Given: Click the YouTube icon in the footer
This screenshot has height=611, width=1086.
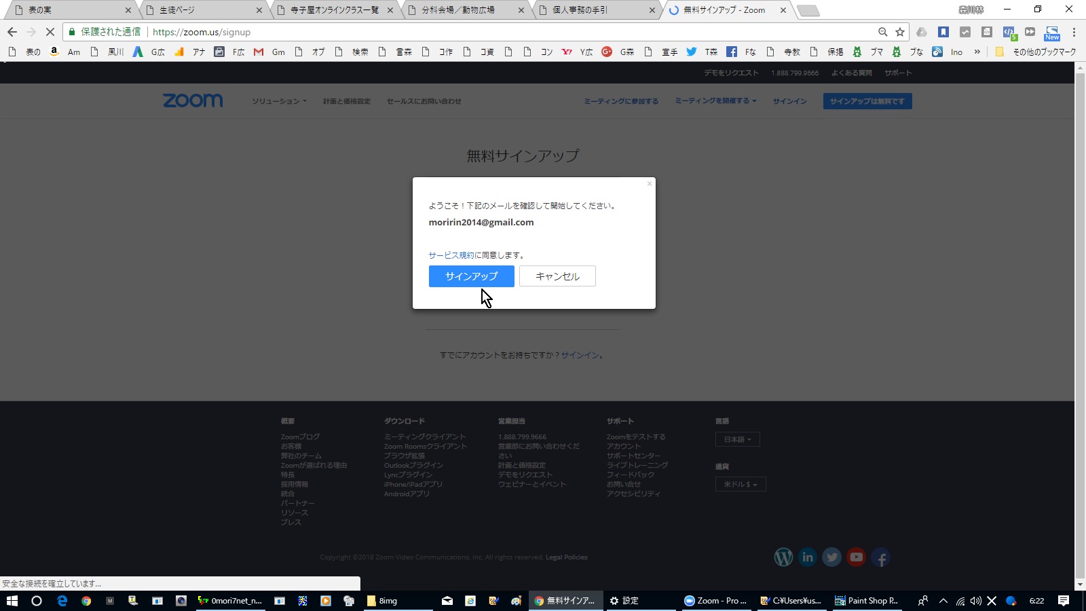Looking at the screenshot, I should pyautogui.click(x=857, y=557).
